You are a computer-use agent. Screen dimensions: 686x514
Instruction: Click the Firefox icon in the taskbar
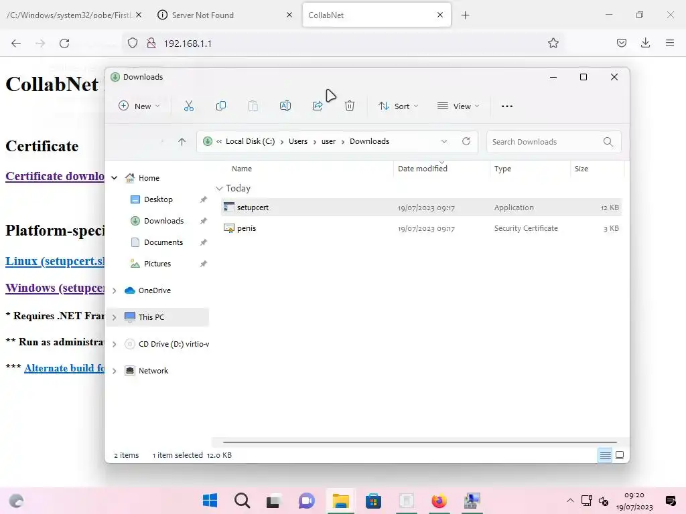[x=439, y=501]
